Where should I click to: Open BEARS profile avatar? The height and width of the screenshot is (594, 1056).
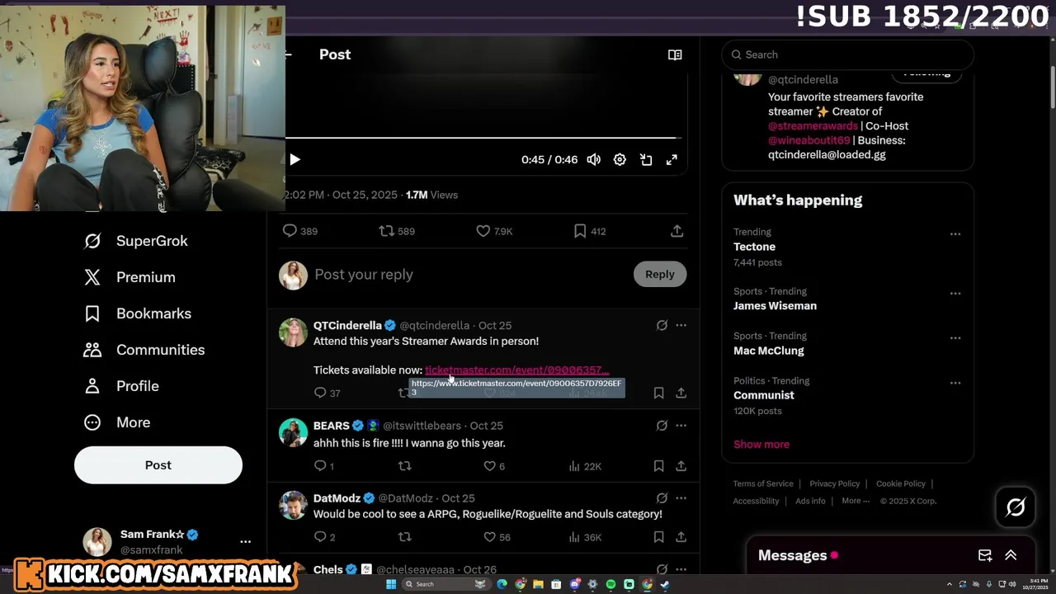point(293,432)
